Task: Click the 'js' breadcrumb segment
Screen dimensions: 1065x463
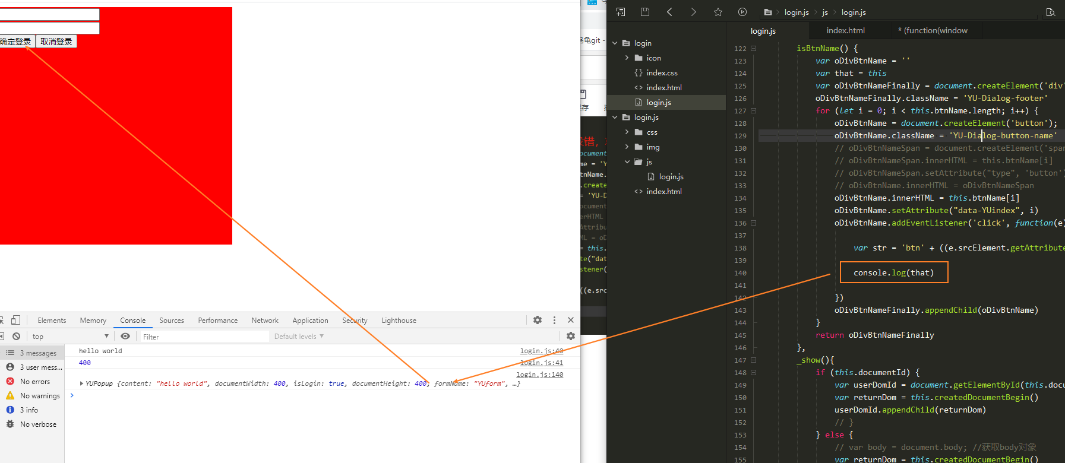Action: click(825, 12)
